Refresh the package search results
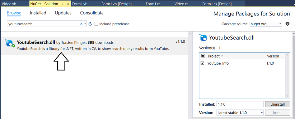Screen dimensions: 295x119 point(90,24)
